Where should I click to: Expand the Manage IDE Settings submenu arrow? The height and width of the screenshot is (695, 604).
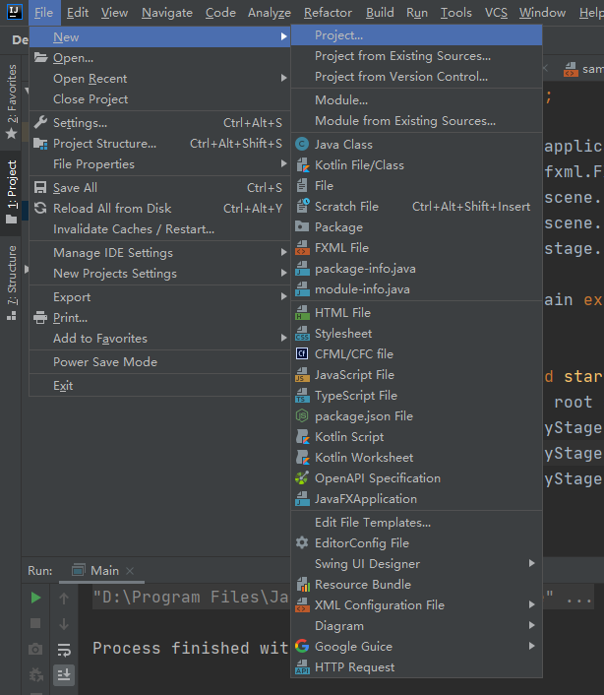(284, 252)
